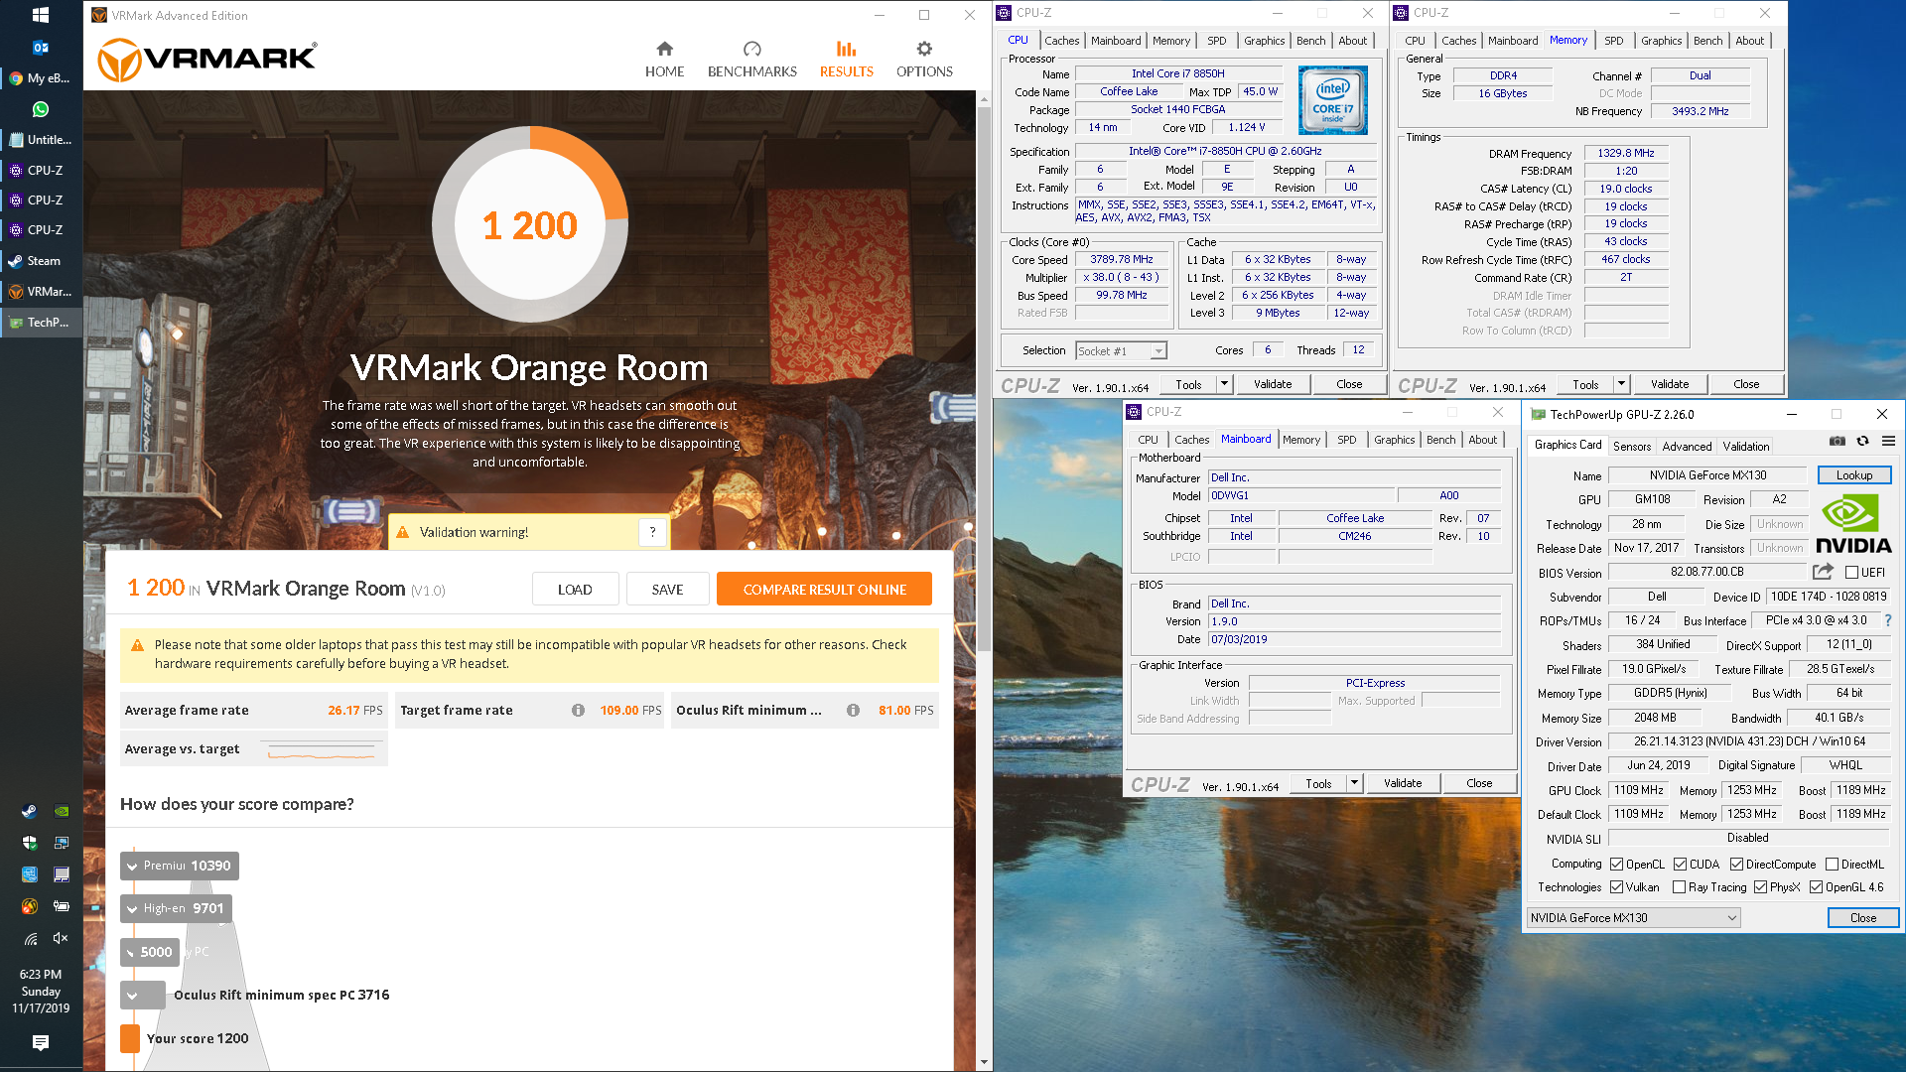Screen dimensions: 1906x1072
Task: Click the Close button in GPU-Z
Action: click(x=1862, y=918)
